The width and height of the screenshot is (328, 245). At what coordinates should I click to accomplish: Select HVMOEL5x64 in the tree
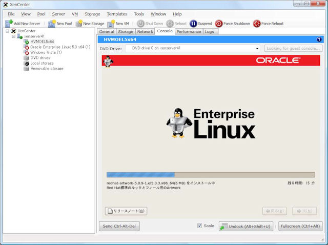[x=42, y=42]
